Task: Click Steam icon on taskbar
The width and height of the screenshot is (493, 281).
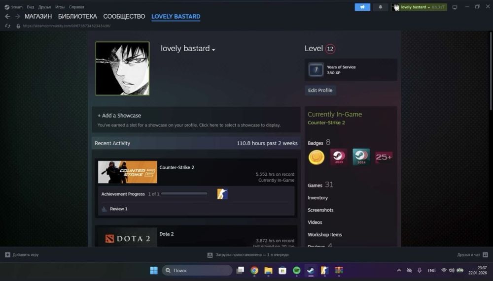Action: point(311,270)
